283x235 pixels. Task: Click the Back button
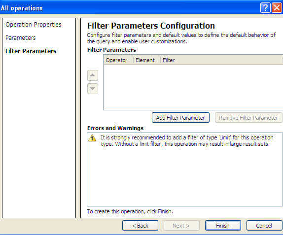point(140,226)
